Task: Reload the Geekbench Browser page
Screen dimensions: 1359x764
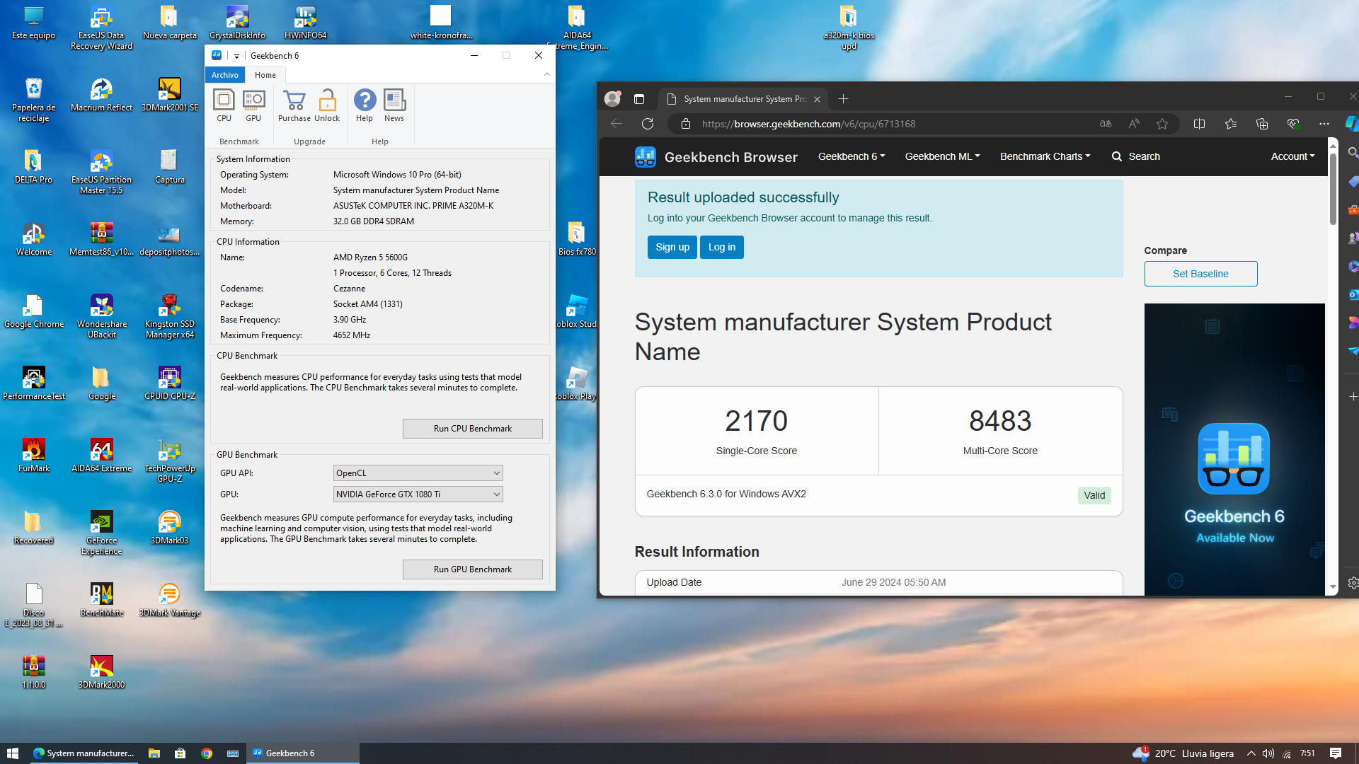Action: (x=648, y=124)
